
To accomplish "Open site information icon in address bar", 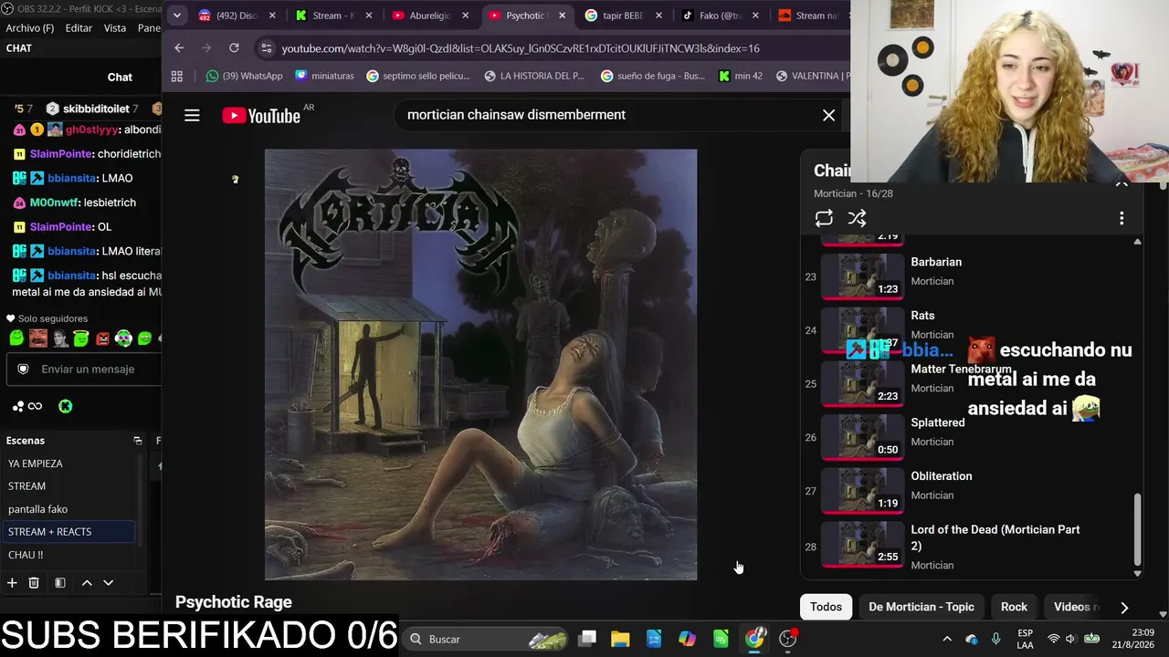I will (x=266, y=48).
